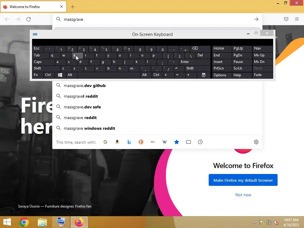Toggle the Fade key
304x228 pixels.
262,75
